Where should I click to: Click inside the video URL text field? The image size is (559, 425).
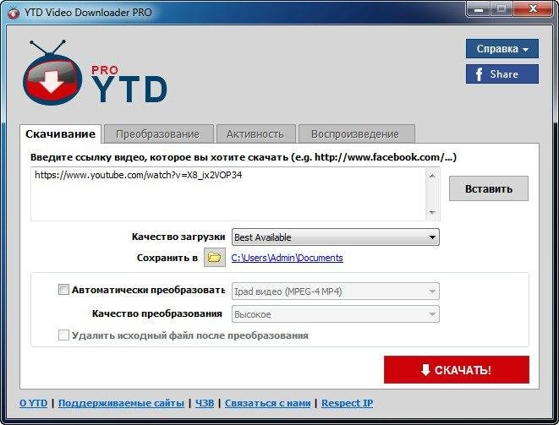click(228, 194)
